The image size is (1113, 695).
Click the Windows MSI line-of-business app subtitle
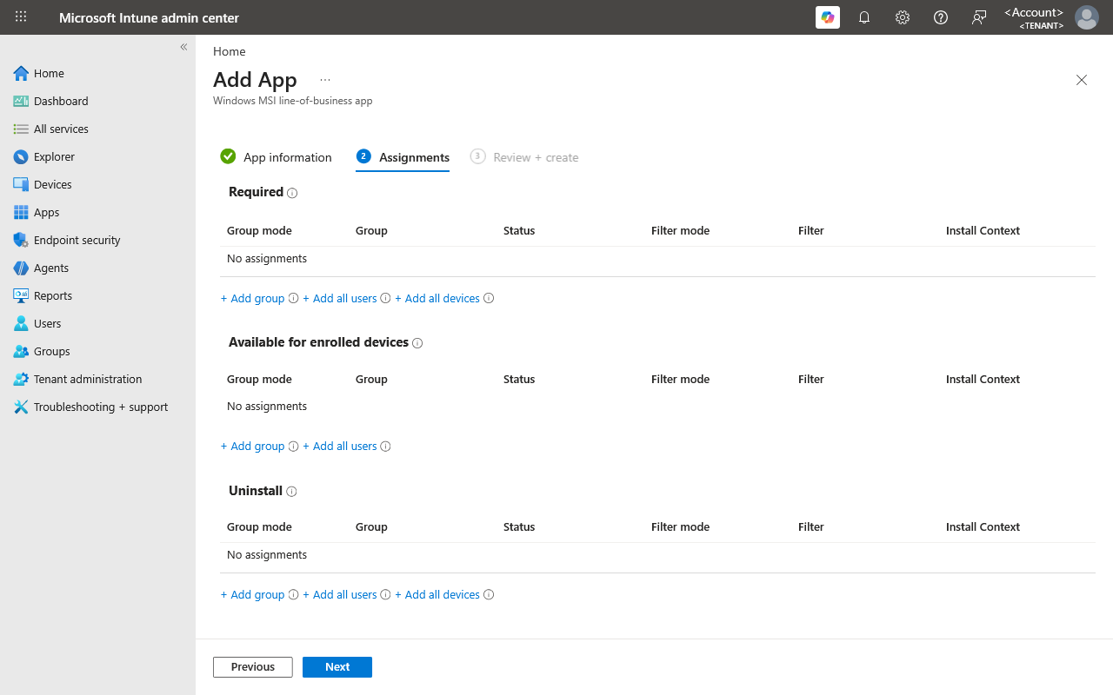point(293,101)
